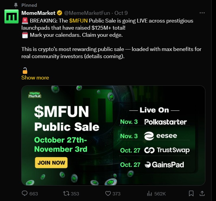216x201 pixels.
Task: Open the view analytics bar chart icon
Action: (149, 193)
